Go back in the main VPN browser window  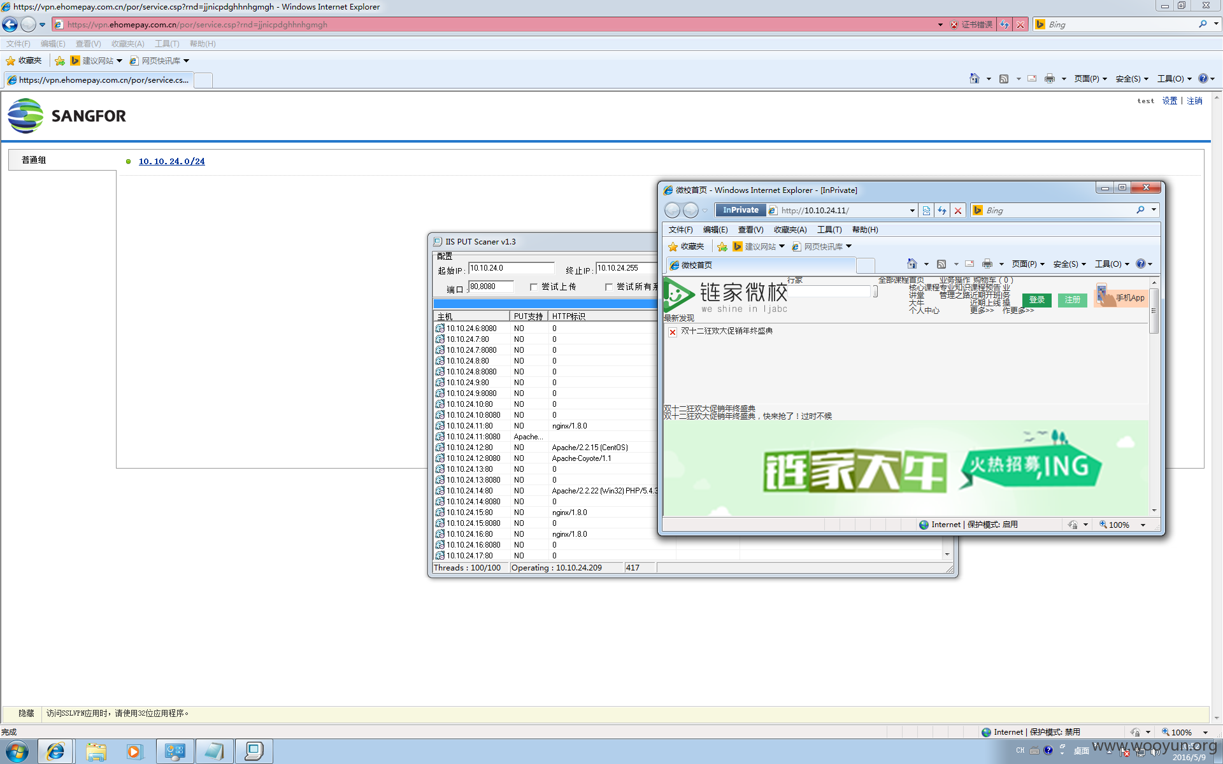(10, 24)
